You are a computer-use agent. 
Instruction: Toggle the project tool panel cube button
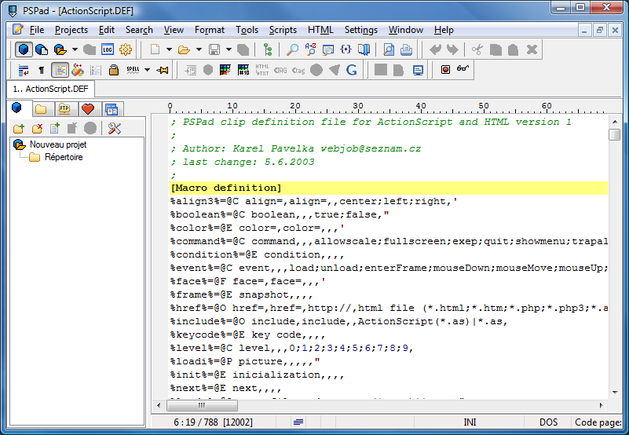pyautogui.click(x=24, y=49)
